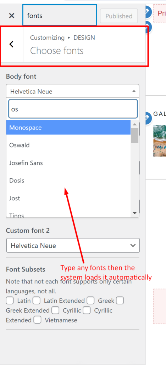Choose Oswald in the font results

(x=68, y=145)
